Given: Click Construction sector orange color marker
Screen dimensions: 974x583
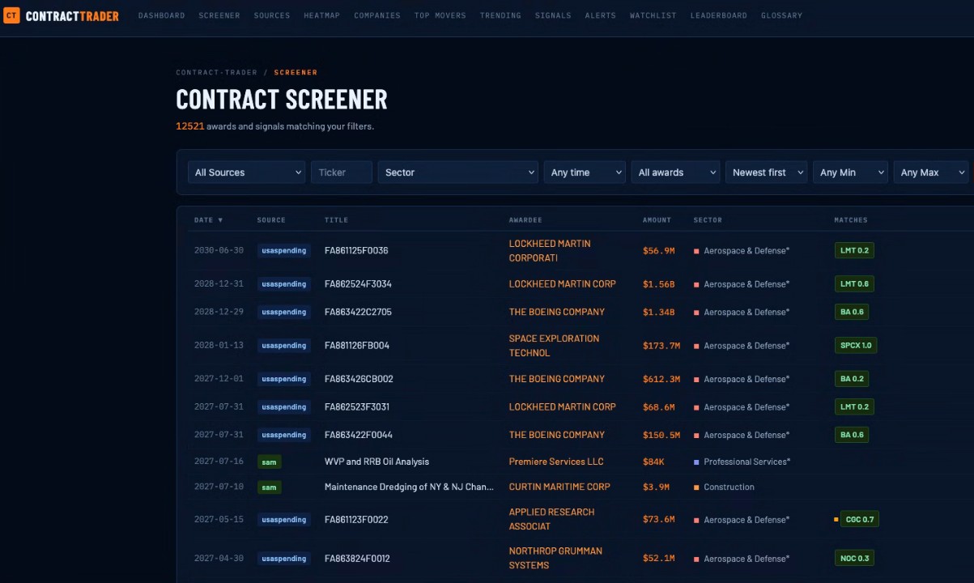Looking at the screenshot, I should pyautogui.click(x=696, y=487).
